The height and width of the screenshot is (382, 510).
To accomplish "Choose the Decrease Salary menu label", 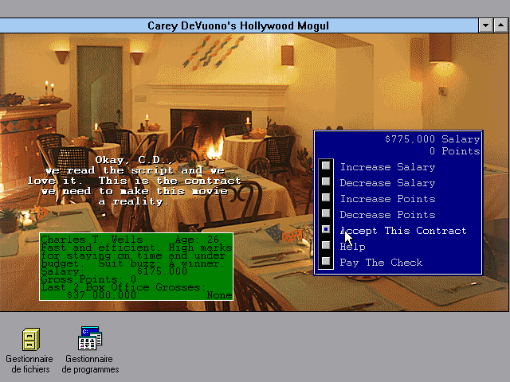I will click(x=387, y=183).
